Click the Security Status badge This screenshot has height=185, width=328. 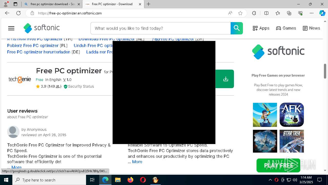79,86
